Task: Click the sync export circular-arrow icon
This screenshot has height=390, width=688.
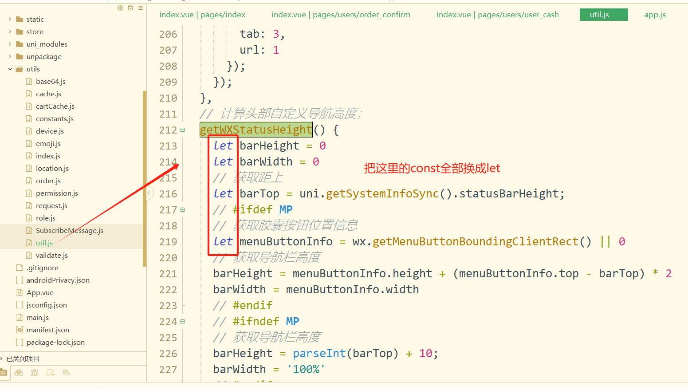Action: pyautogui.click(x=51, y=373)
